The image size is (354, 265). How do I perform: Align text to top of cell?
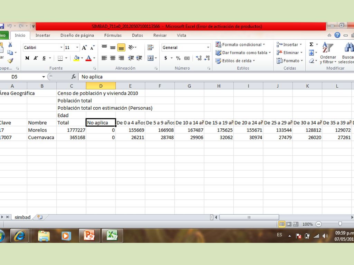pyautogui.click(x=104, y=47)
